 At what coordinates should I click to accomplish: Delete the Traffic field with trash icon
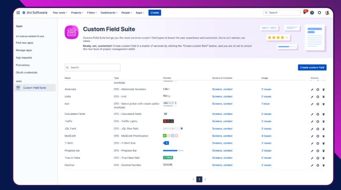point(324,122)
